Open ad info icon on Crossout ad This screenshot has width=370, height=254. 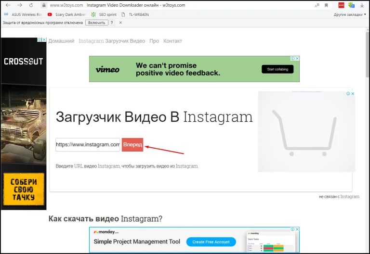(40, 40)
